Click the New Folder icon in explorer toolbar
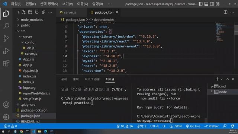Screen dimensions: 238x134 30,12
